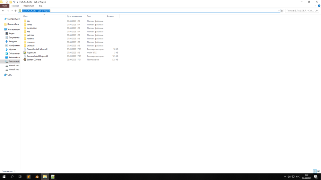The image size is (321, 180).
Task: Select the uninstall folder
Action: pyautogui.click(x=30, y=45)
